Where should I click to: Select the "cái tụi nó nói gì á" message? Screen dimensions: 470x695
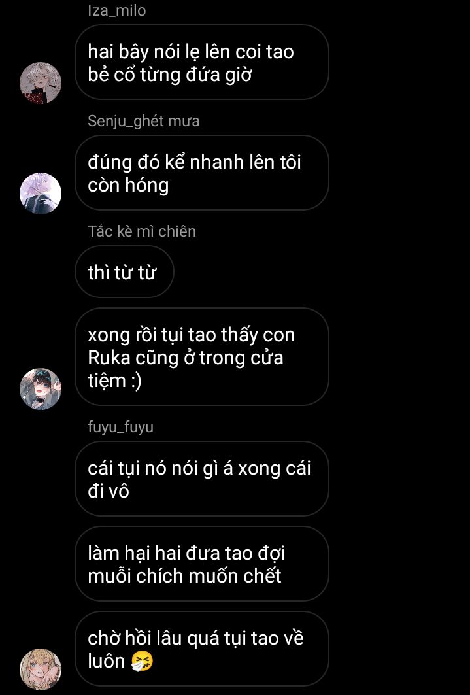point(202,479)
